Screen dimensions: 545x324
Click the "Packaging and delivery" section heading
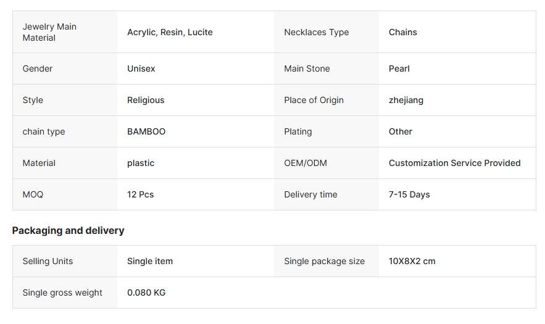pyautogui.click(x=68, y=230)
